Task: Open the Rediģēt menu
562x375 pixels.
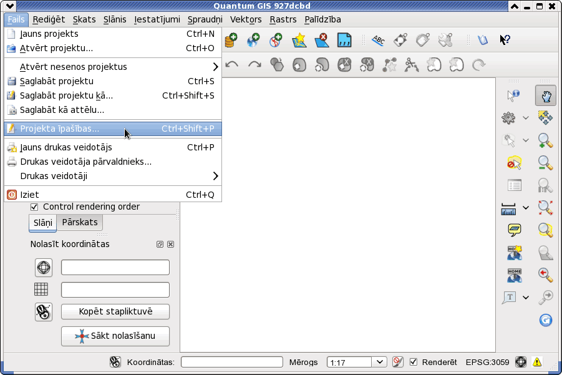Action: pyautogui.click(x=49, y=19)
